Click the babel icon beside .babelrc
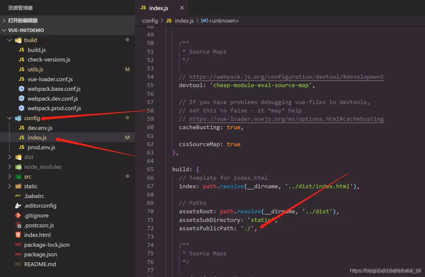Image resolution: width=425 pixels, height=277 pixels. (18, 196)
